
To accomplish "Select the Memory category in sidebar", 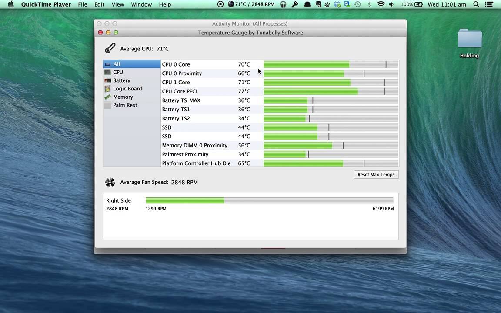I will (132, 97).
